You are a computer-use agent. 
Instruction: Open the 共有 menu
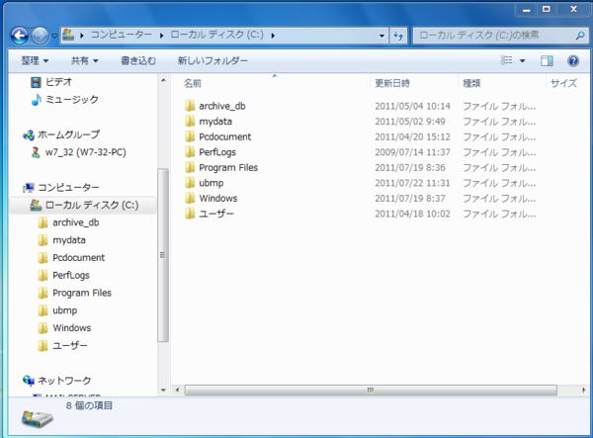coord(85,60)
